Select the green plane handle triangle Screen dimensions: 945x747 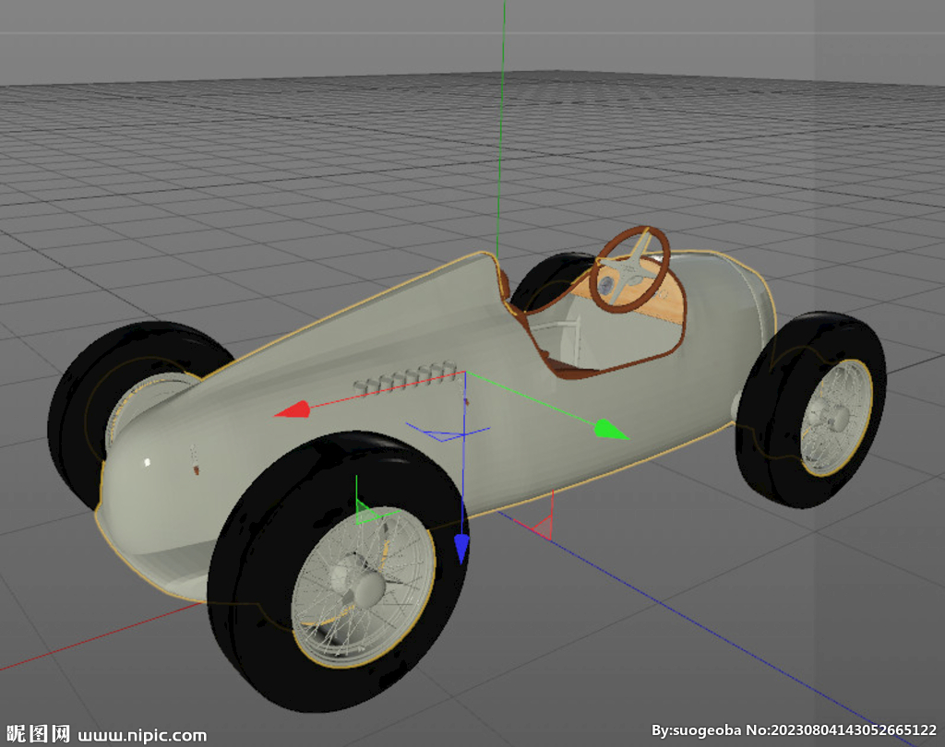click(x=368, y=513)
